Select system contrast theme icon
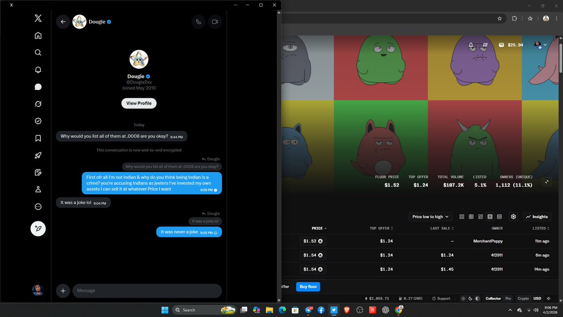Screen dimensions: 563x317 (478, 299)
